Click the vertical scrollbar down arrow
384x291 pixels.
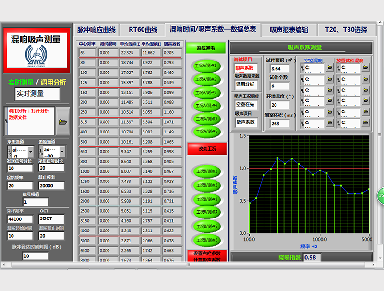380,258
